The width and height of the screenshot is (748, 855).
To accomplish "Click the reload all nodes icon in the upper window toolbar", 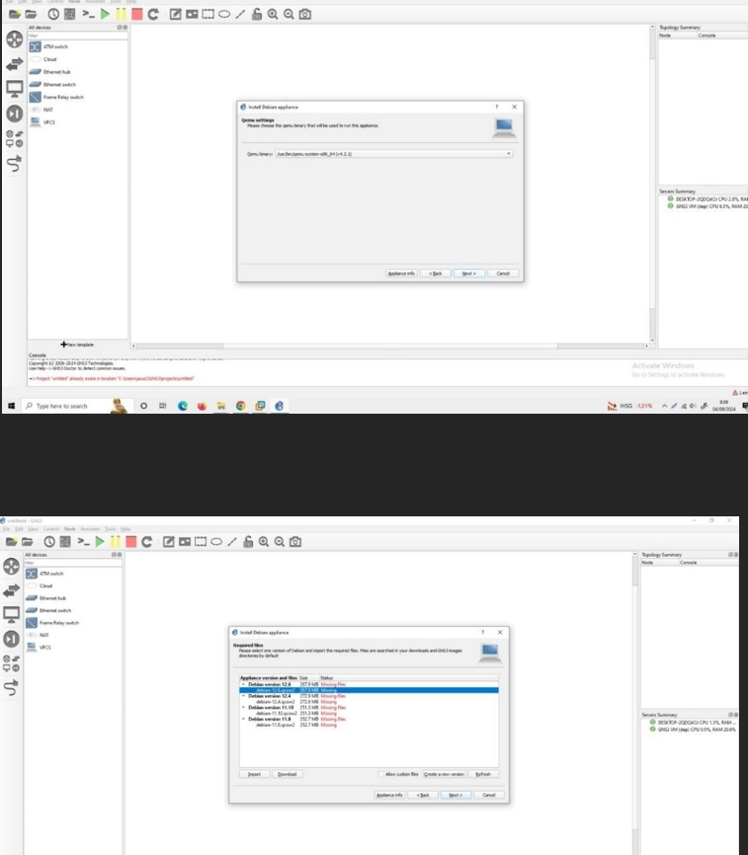I will [x=153, y=14].
